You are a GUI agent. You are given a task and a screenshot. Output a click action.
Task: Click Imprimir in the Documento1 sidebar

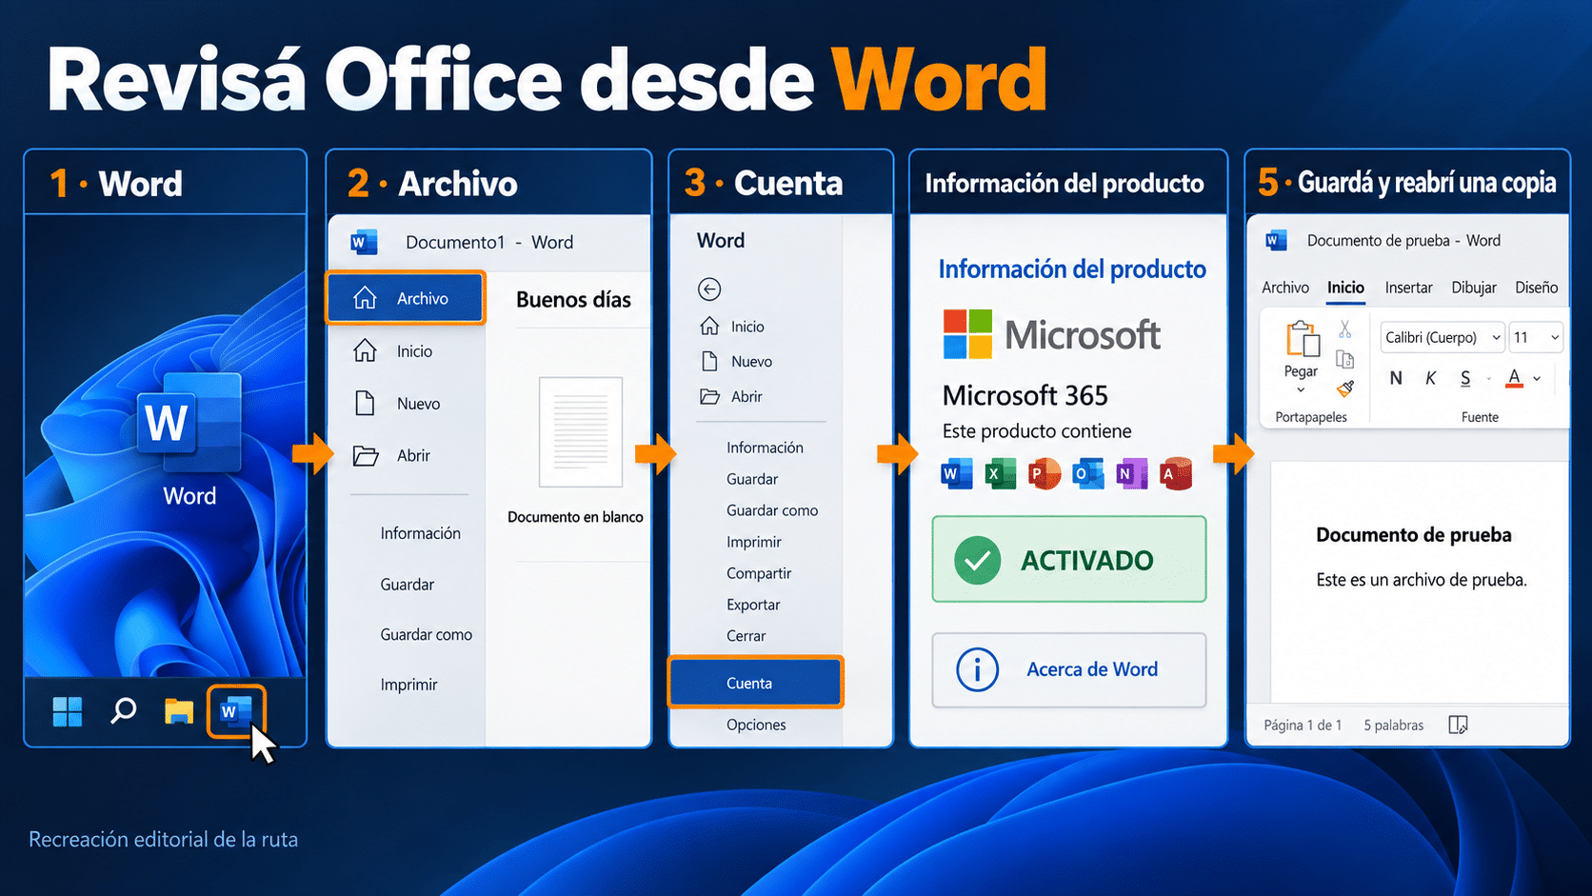409,685
